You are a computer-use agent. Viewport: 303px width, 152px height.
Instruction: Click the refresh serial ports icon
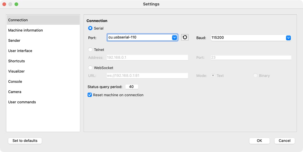click(185, 37)
